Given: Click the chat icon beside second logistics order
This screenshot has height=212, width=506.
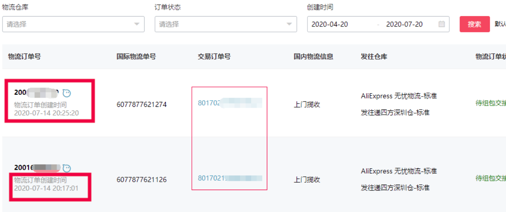Looking at the screenshot, I should point(67,168).
